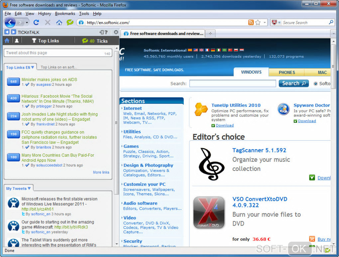Open the View menu
The image size is (339, 257).
[x=30, y=14]
